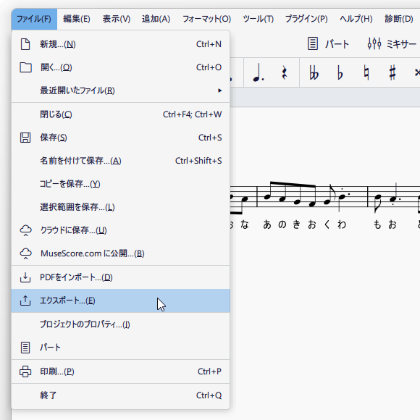420x420 pixels.
Task: Select the rest tool in note toolbar
Action: 285,73
